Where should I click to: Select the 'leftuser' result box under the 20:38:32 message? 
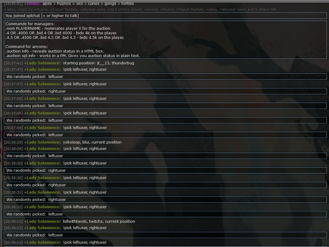point(165,214)
